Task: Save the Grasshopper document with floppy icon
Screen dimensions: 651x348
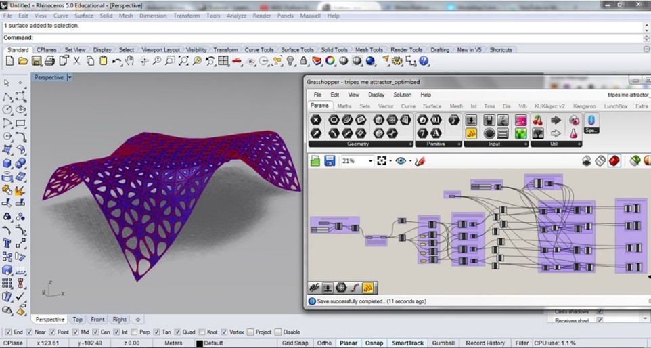Action: pyautogui.click(x=330, y=161)
